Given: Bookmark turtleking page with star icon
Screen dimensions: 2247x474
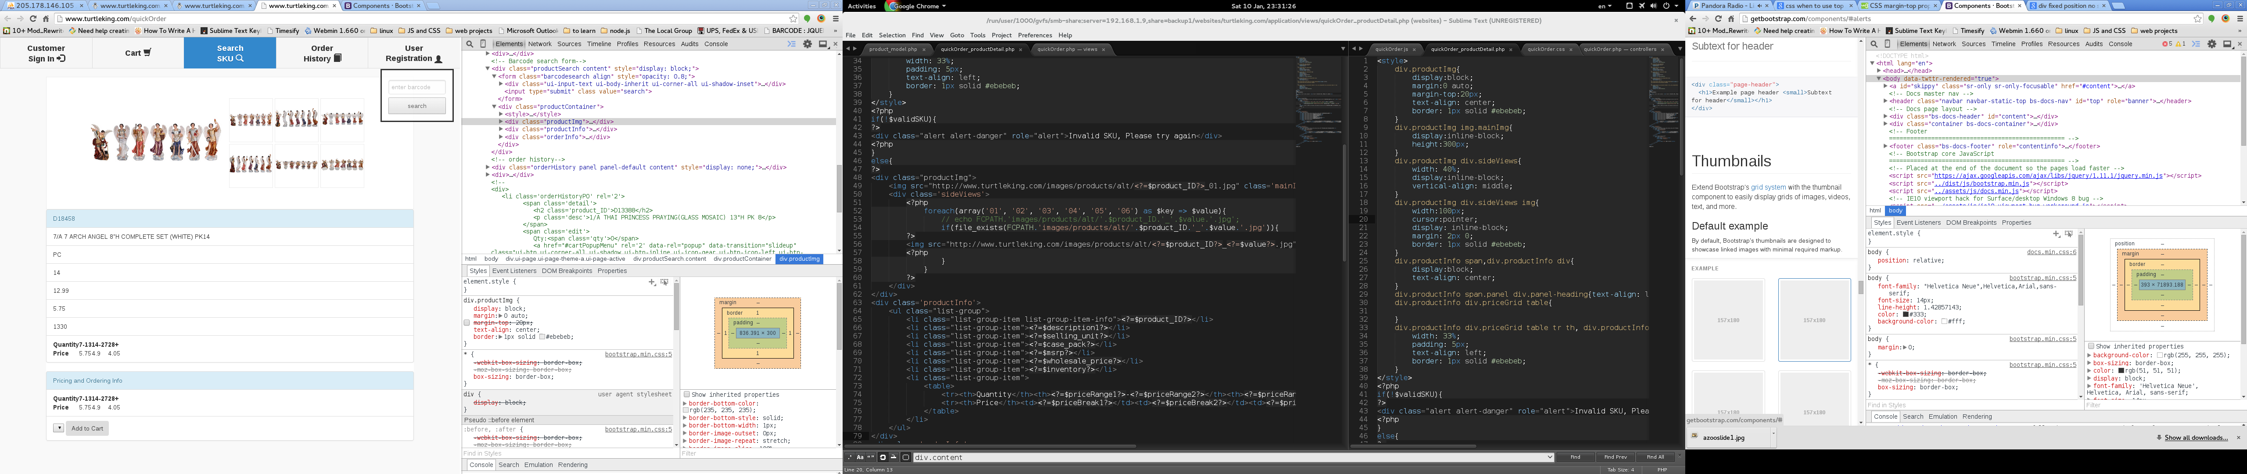Looking at the screenshot, I should point(793,18).
